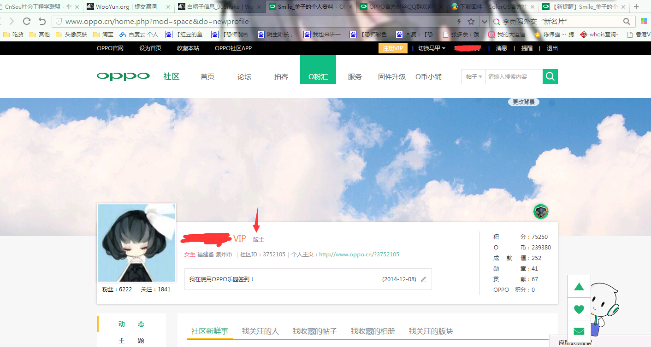Click the browser undo/restore arrow icon

(42, 21)
